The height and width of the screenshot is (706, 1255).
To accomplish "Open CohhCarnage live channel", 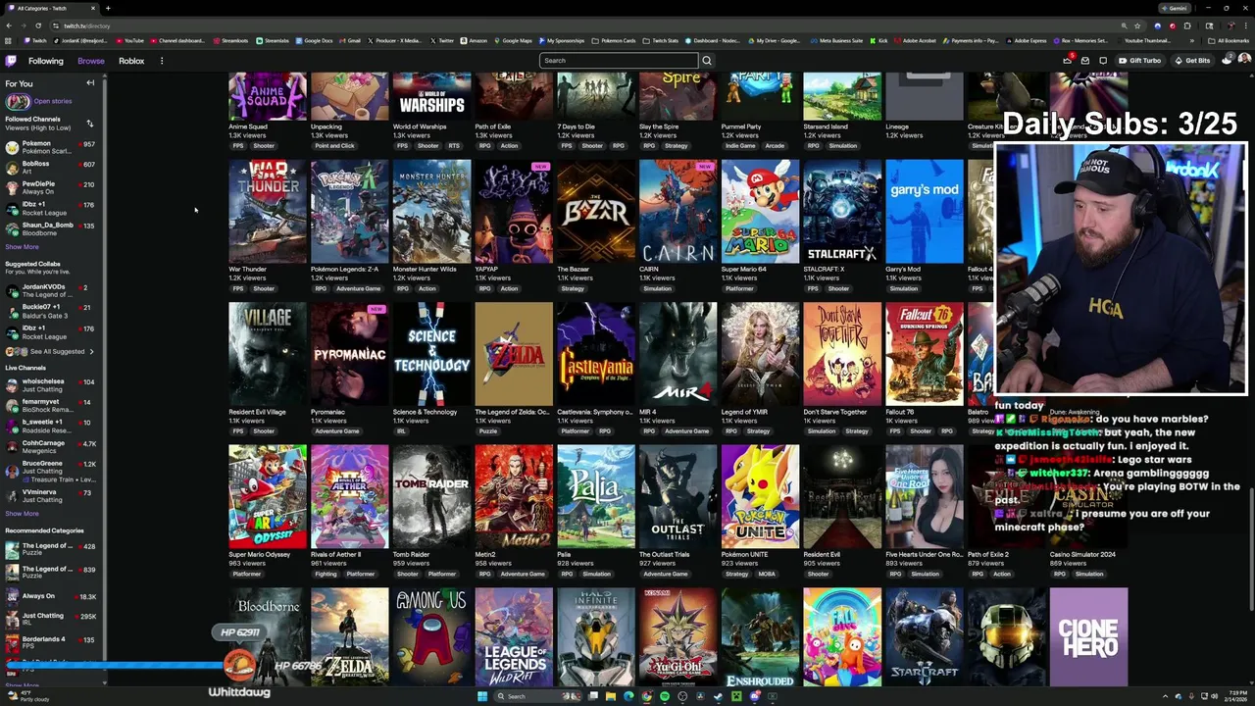I will [50, 447].
